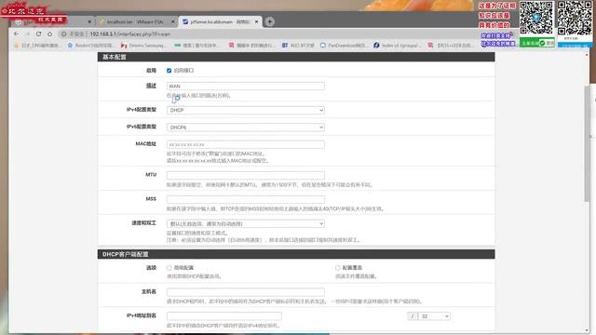This screenshot has width=596, height=335.
Task: Enable the 高级配置 advanced configuration checkbox
Action: tap(169, 268)
